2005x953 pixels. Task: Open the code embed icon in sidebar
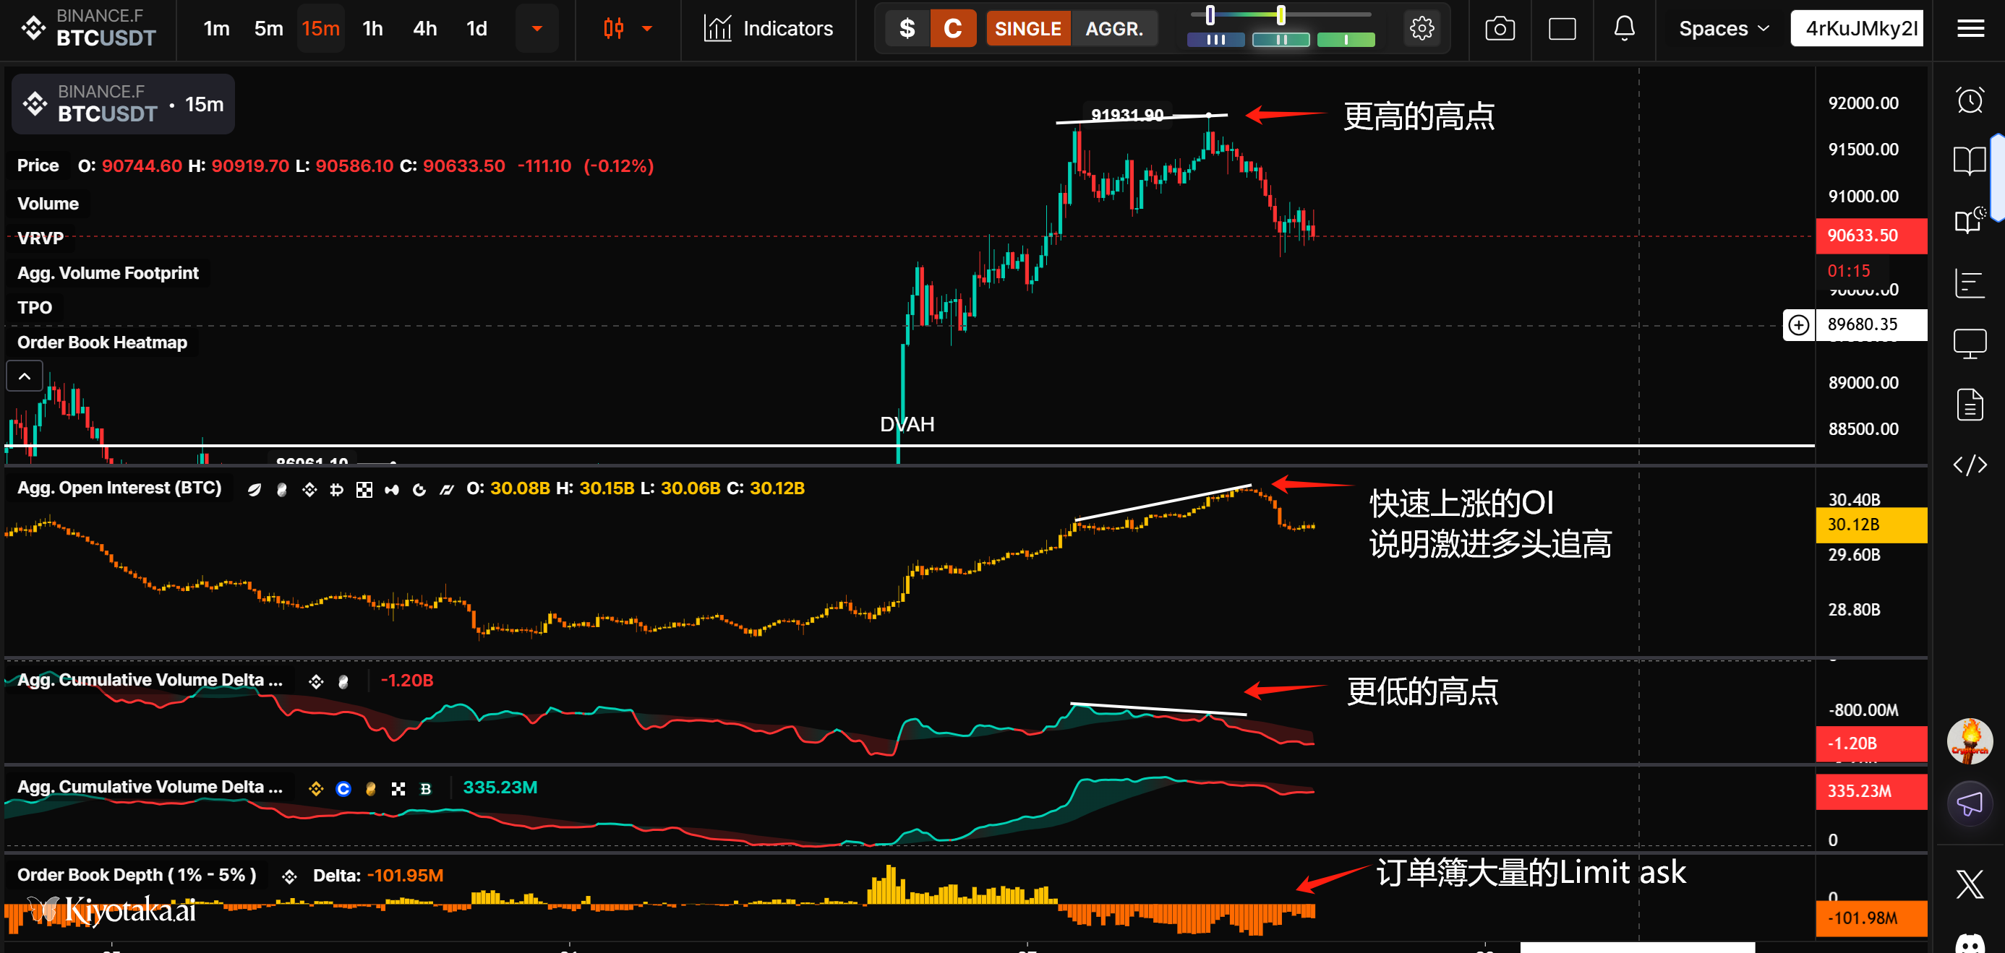point(1969,465)
